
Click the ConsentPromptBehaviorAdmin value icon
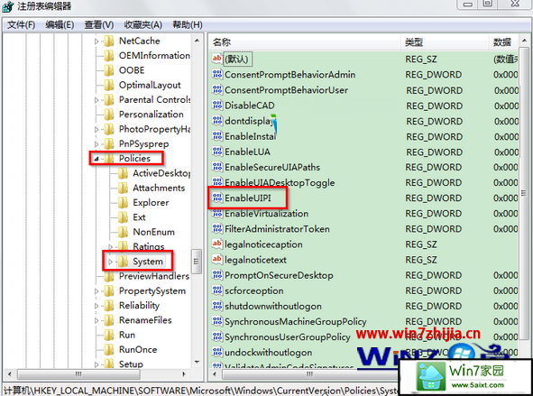[217, 74]
